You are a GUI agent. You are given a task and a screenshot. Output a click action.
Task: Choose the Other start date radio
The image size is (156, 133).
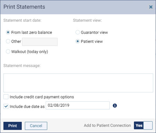pyautogui.click(x=8, y=41)
